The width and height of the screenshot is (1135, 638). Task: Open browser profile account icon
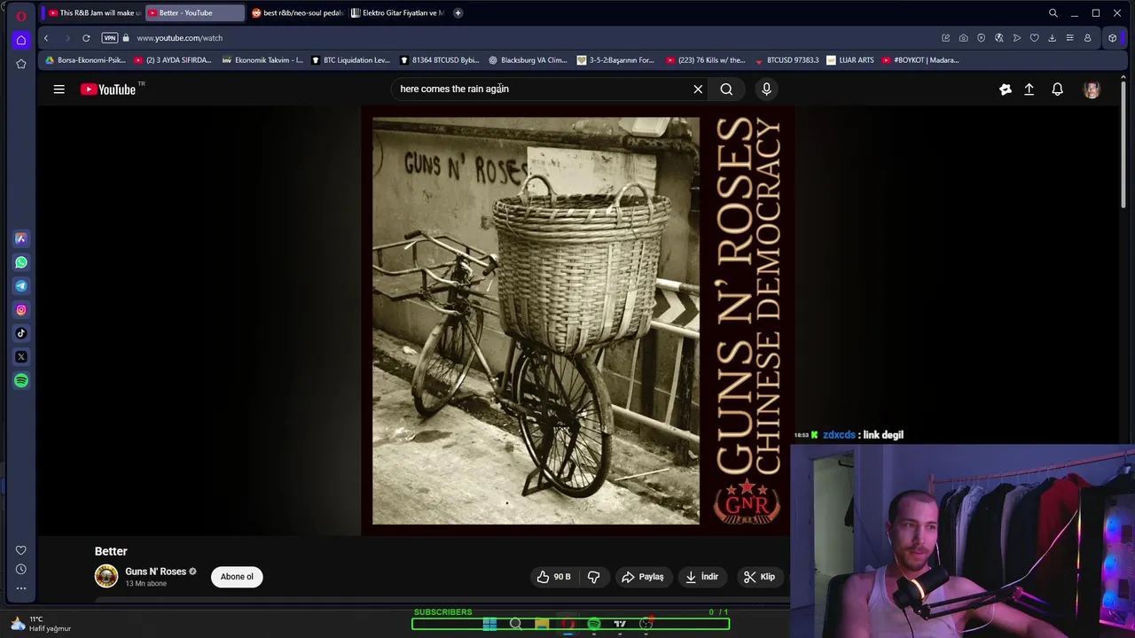(x=1087, y=38)
